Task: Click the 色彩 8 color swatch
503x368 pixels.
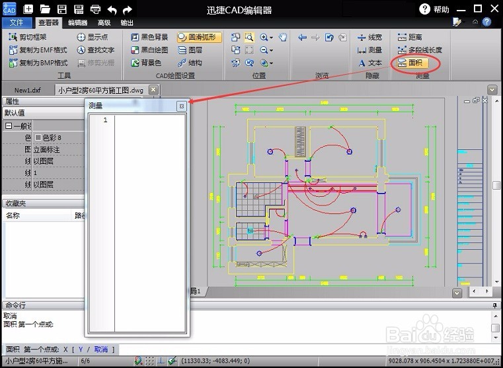Action: [x=38, y=137]
